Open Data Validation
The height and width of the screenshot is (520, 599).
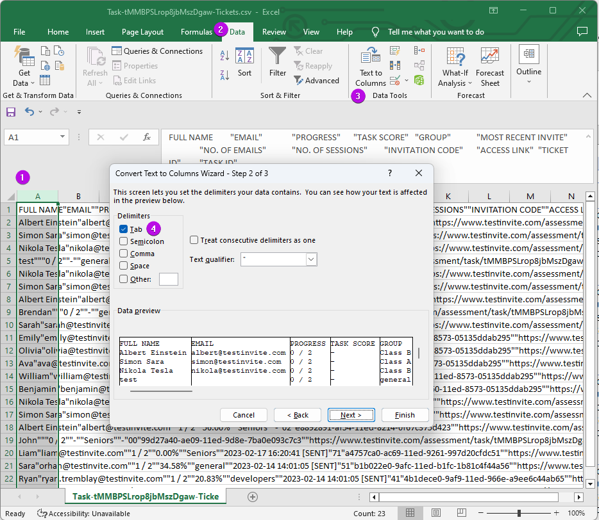(395, 81)
